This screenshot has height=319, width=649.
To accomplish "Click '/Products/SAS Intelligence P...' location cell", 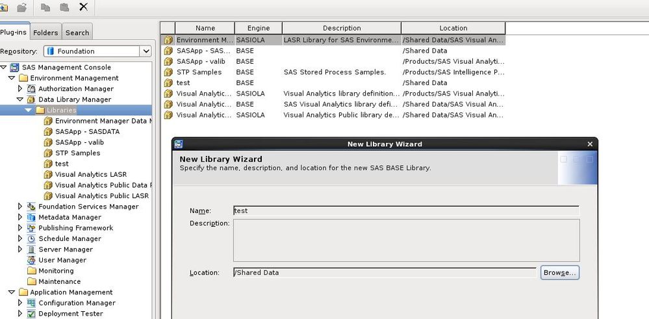I will coord(453,72).
